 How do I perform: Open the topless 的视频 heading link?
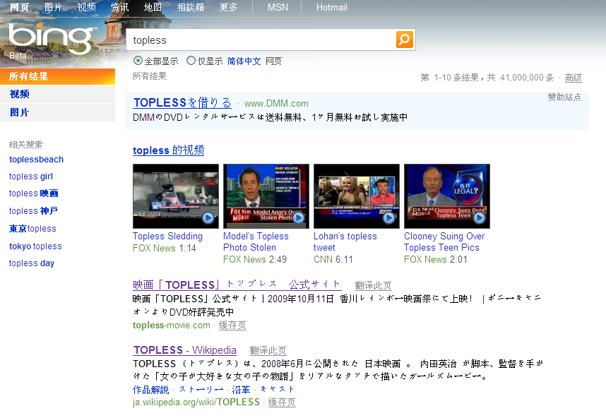169,150
